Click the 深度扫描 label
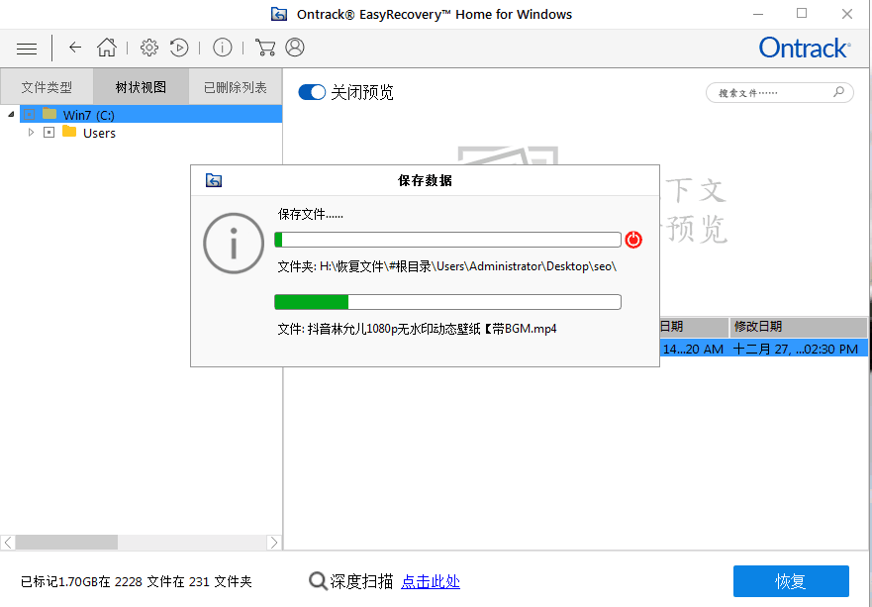The height and width of the screenshot is (607, 872). tap(361, 581)
